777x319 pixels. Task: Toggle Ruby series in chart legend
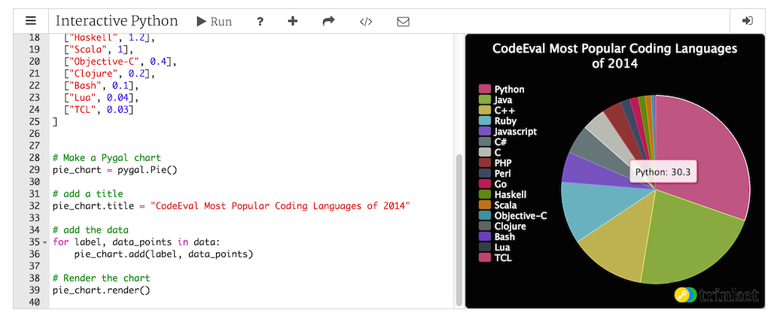[x=505, y=121]
